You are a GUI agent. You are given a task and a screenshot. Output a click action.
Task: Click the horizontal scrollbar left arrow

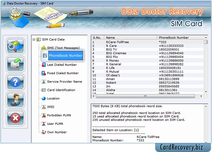(93, 96)
